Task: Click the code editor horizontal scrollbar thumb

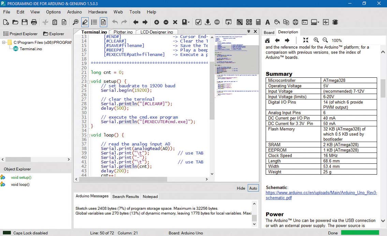Action: coord(123,179)
